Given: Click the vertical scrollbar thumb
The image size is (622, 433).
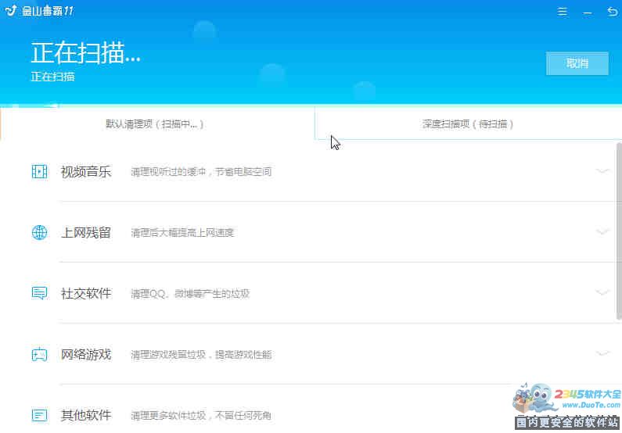Looking at the screenshot, I should [x=619, y=231].
